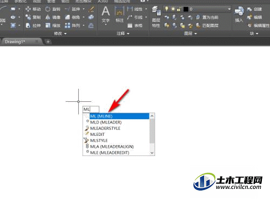Expand the Modify (修改) panel arrow

click(65, 34)
